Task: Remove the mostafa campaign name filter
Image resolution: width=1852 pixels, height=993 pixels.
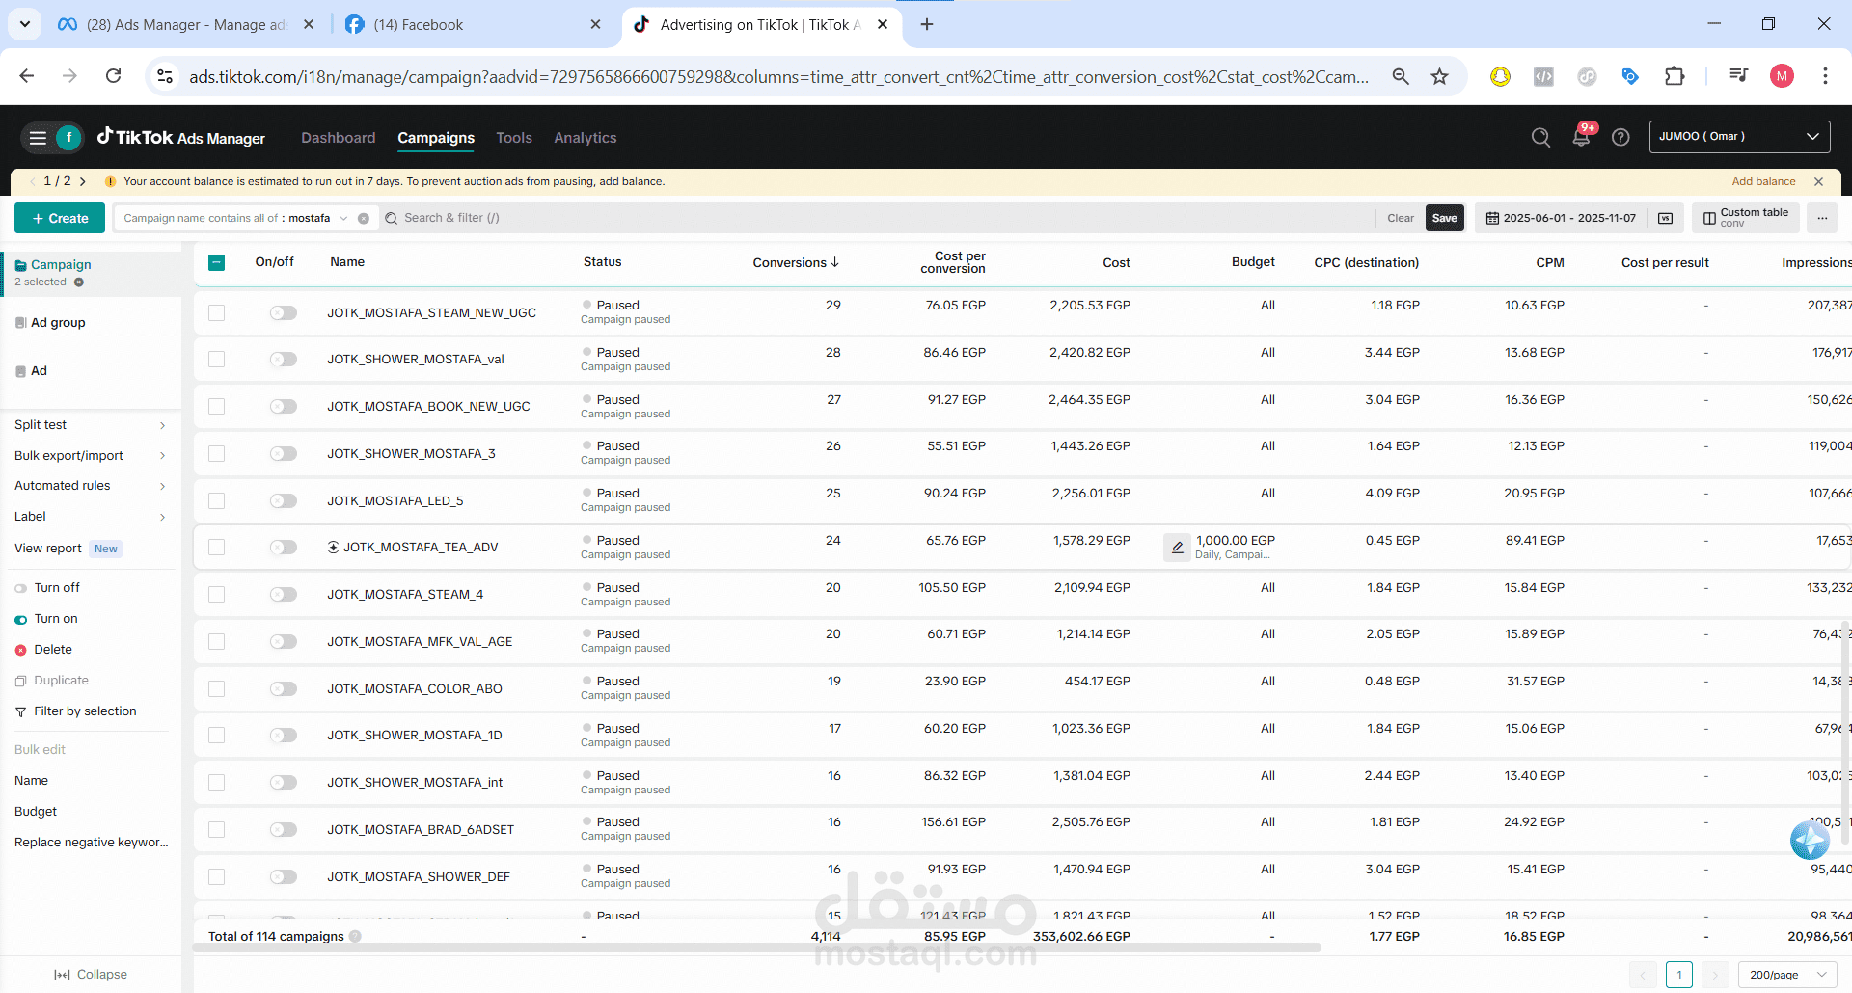Action: point(364,218)
